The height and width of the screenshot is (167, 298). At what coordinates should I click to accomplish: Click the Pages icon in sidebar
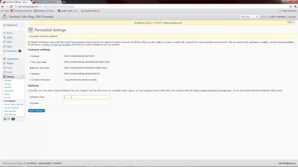pyautogui.click(x=5, y=46)
